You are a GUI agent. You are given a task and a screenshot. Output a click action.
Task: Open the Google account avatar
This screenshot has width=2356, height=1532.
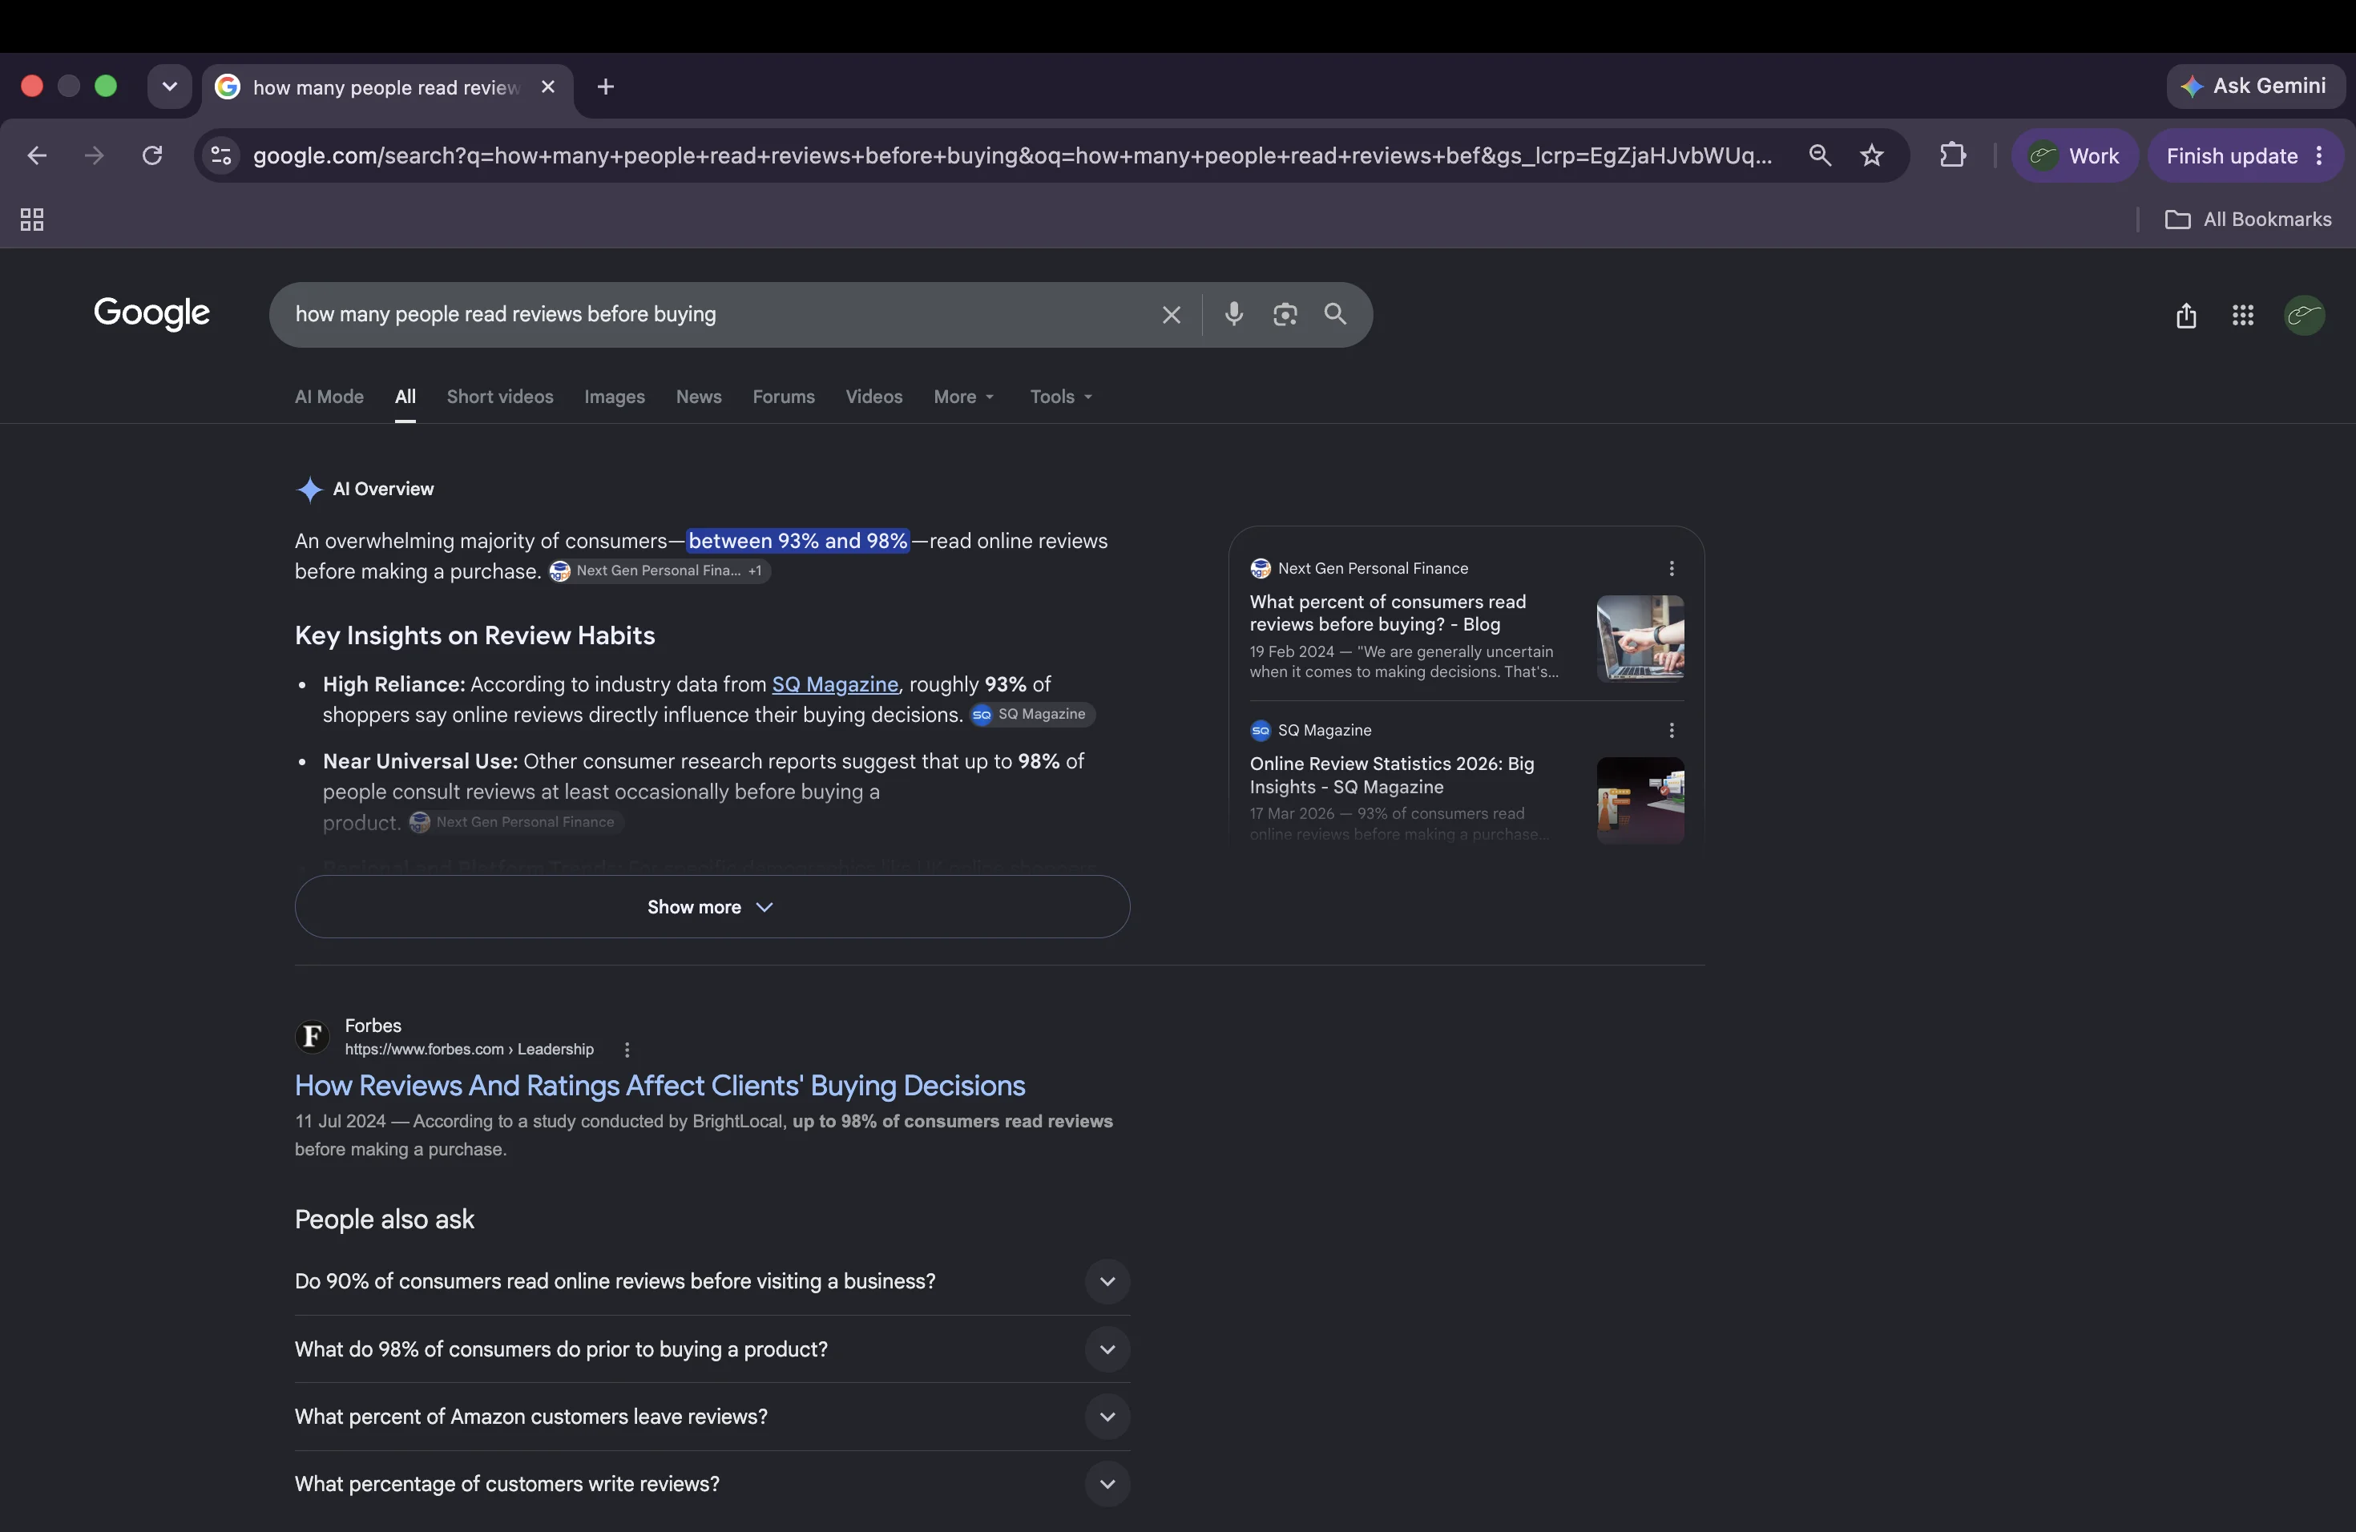[x=2305, y=315]
